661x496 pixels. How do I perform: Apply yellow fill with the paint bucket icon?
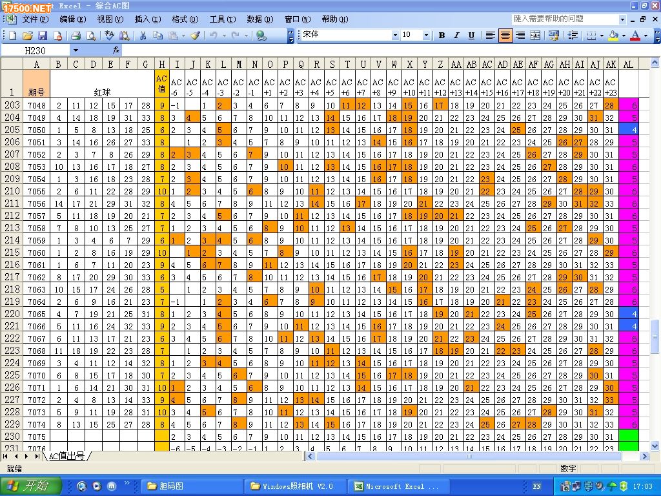[613, 36]
